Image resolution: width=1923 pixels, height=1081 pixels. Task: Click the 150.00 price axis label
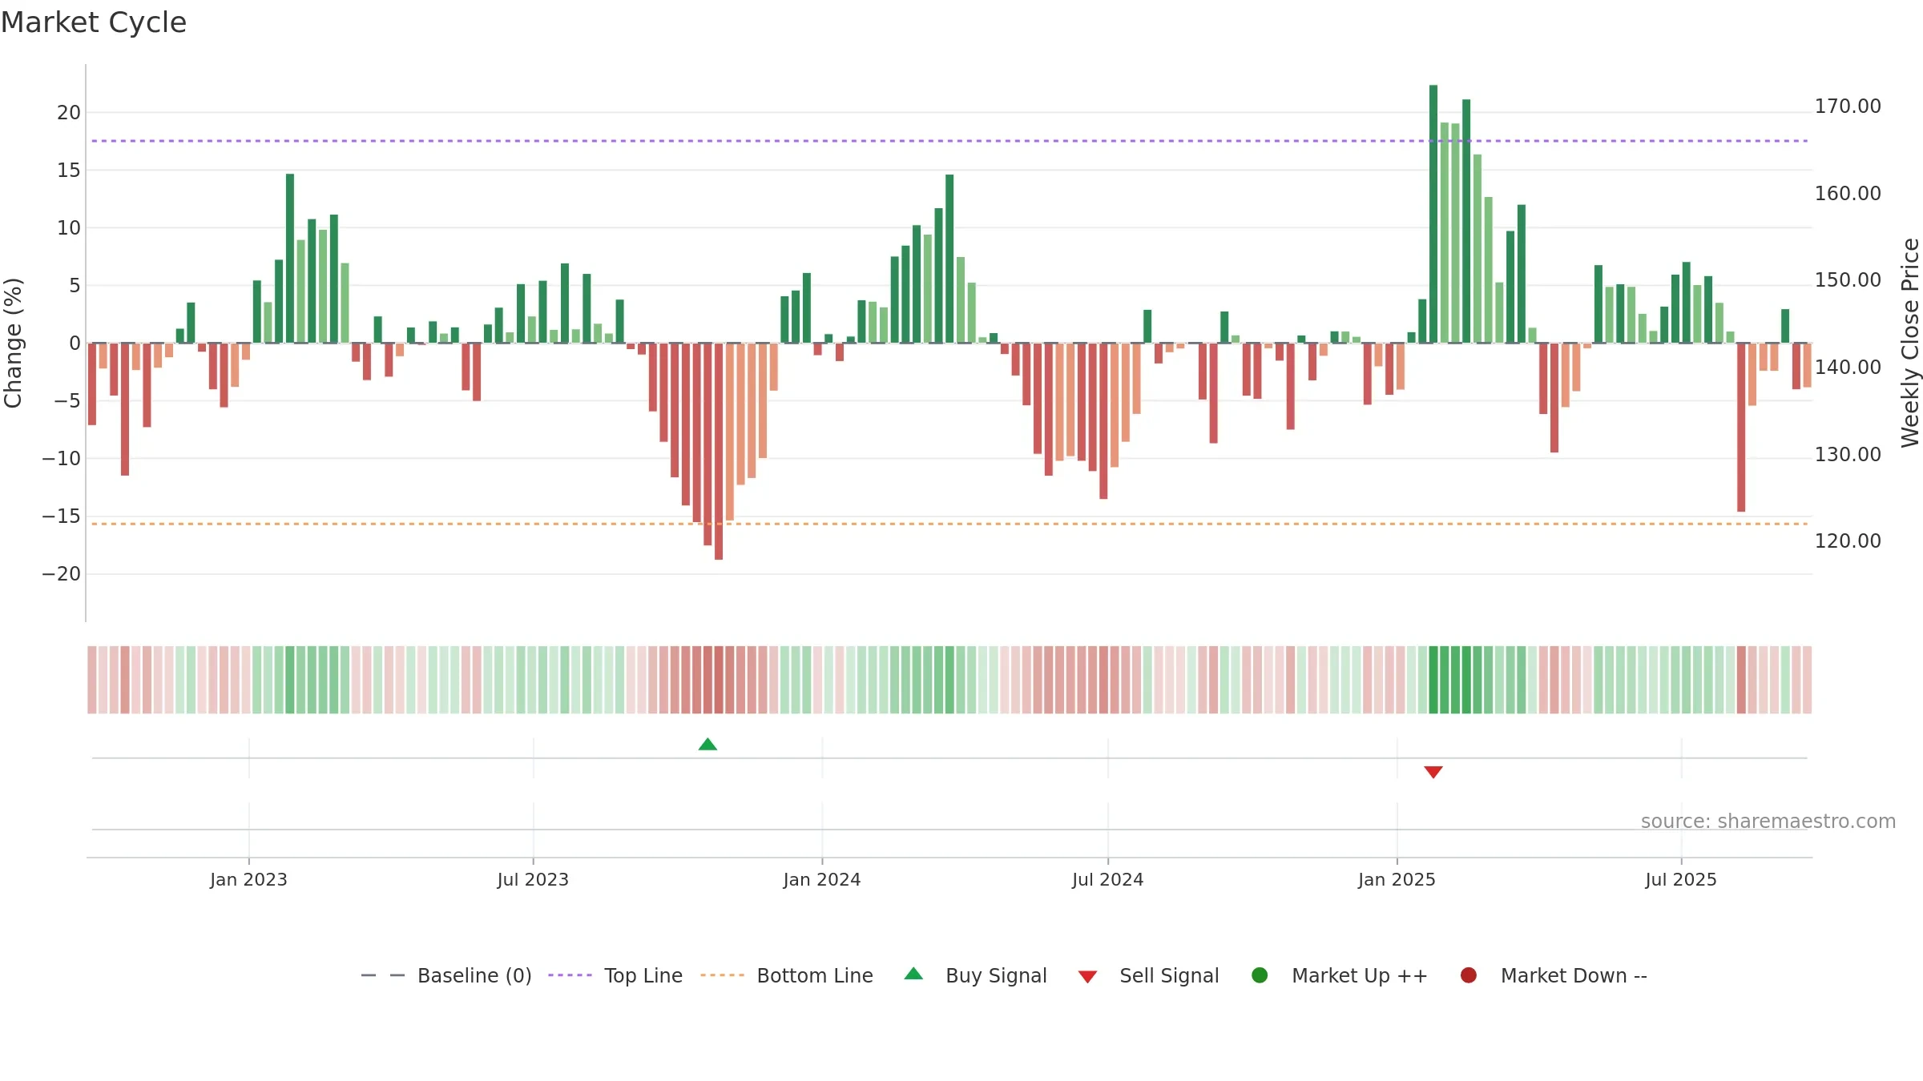[1848, 280]
